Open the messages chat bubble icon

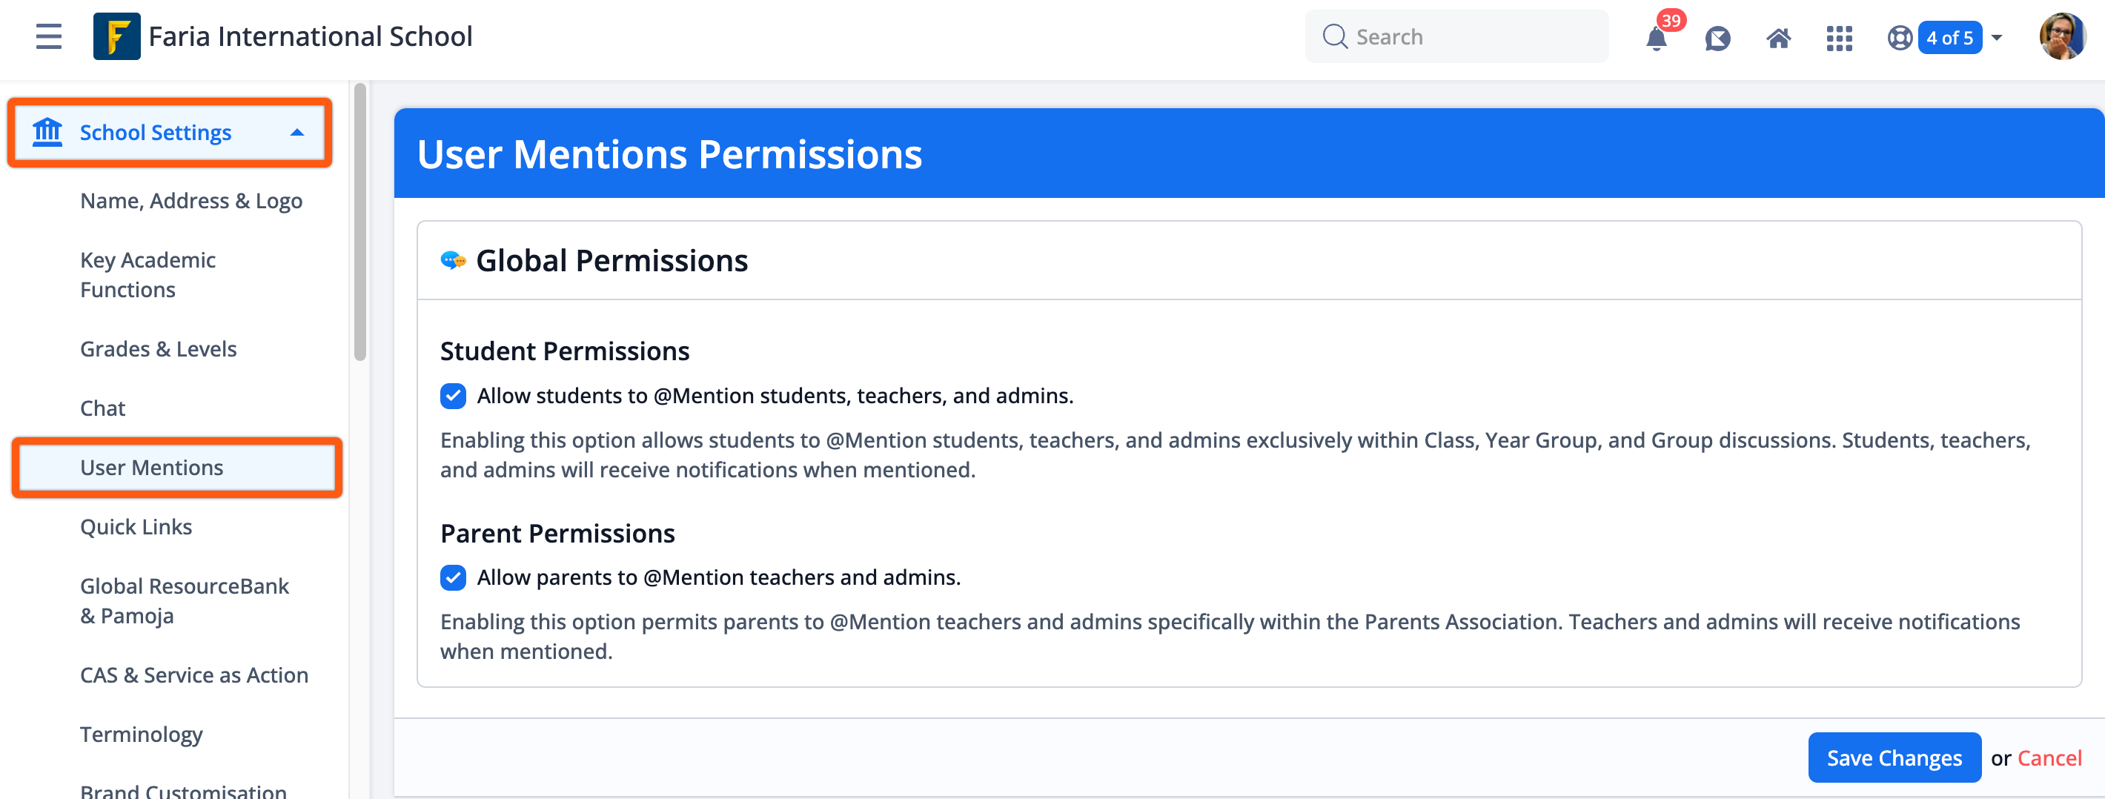click(1717, 39)
